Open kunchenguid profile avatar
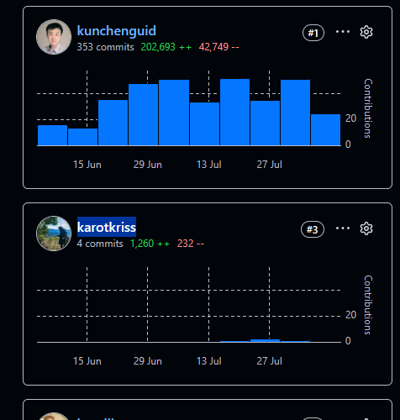 tap(54, 37)
